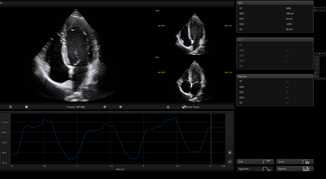326x179 pixels.
Task: Click the main four-chamber ultrasound image
Action: 73,56
